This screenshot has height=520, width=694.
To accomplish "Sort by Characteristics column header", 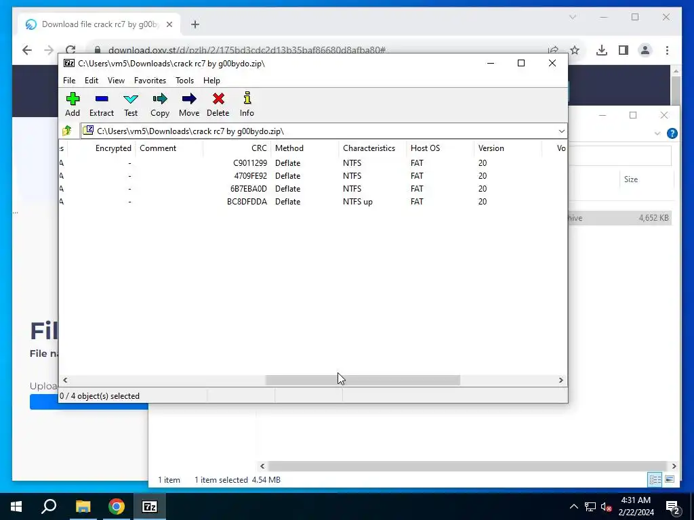I will (373, 148).
